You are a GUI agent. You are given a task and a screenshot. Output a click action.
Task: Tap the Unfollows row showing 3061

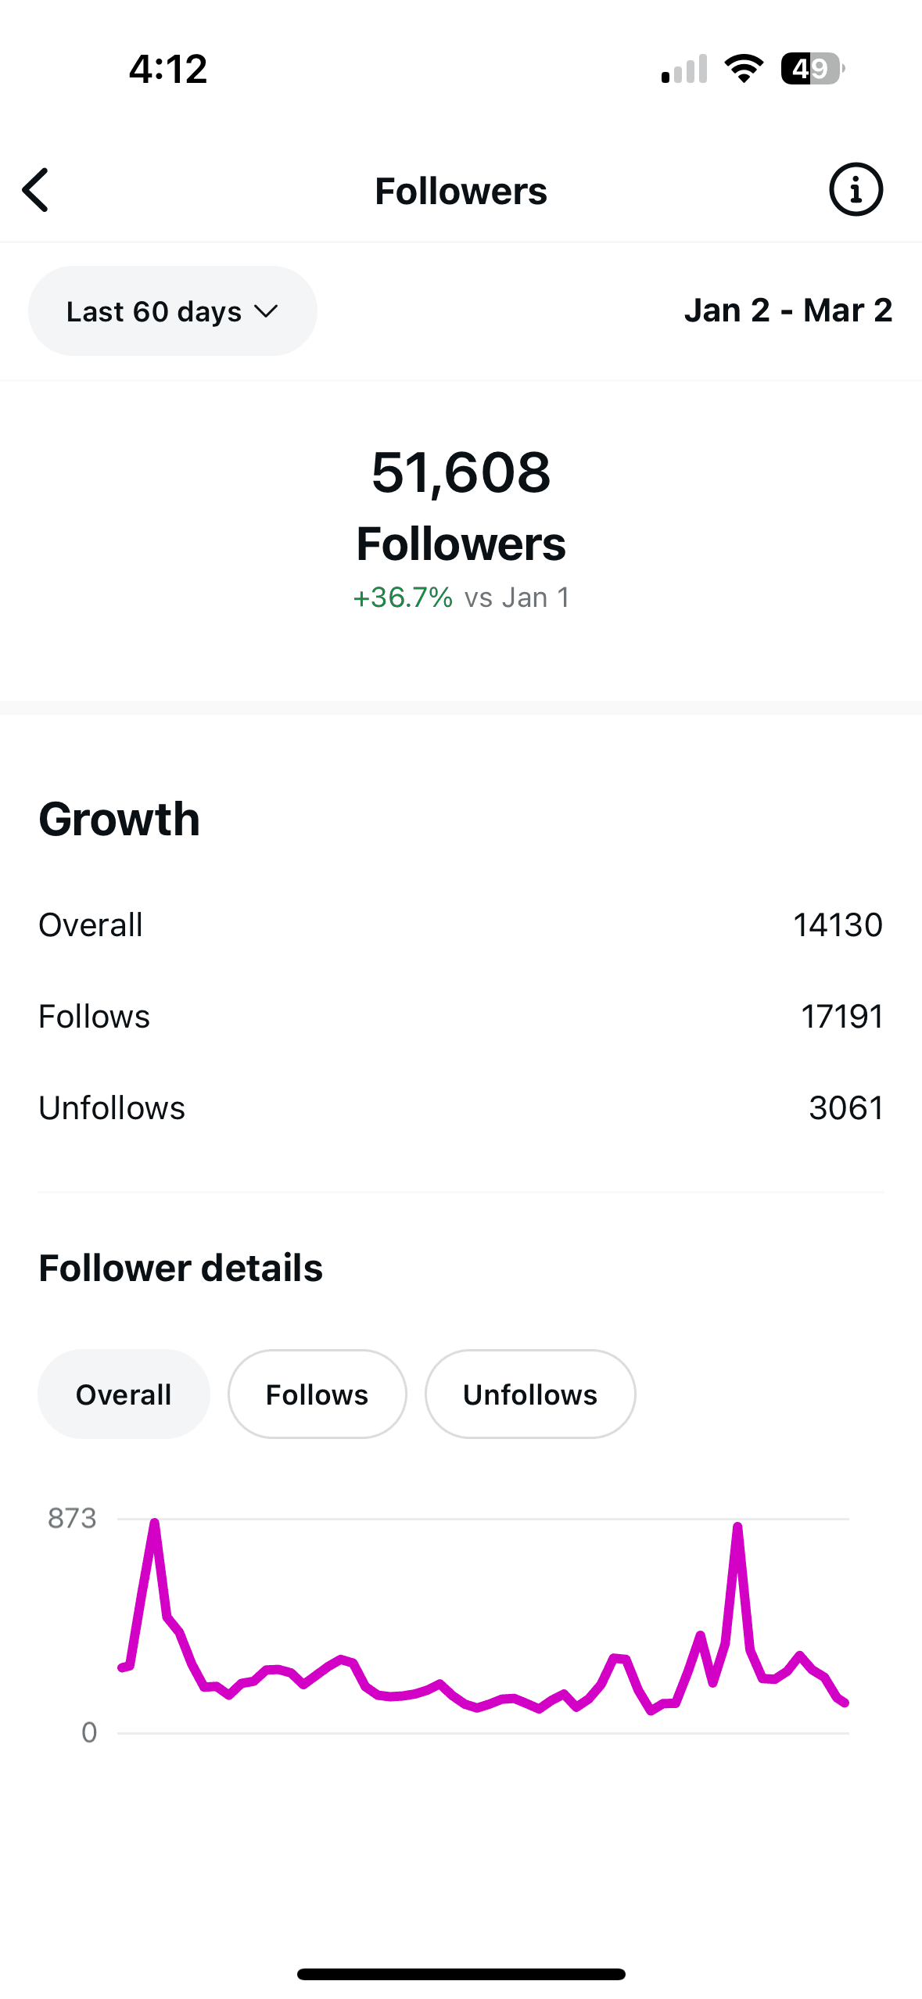pos(461,1107)
